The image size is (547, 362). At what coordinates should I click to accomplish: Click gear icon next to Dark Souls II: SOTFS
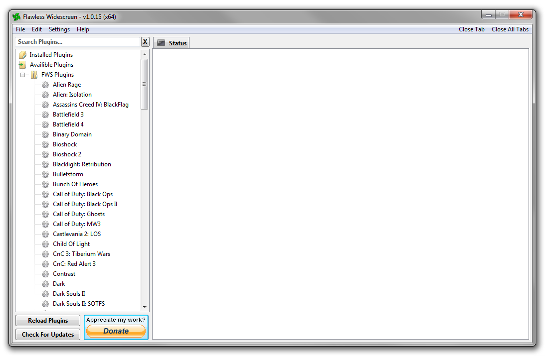(x=45, y=304)
